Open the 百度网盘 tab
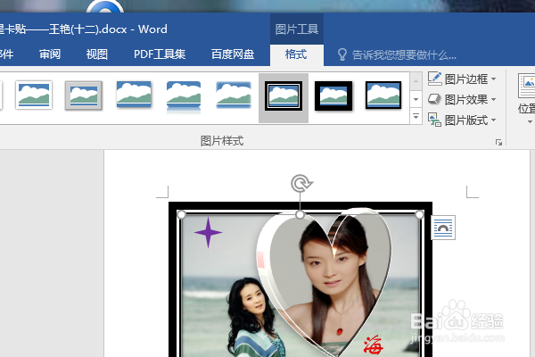Viewport: 535px width, 357px height. (x=233, y=54)
